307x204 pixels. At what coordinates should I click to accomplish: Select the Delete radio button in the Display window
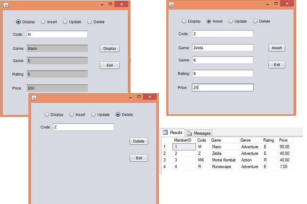coord(90,22)
